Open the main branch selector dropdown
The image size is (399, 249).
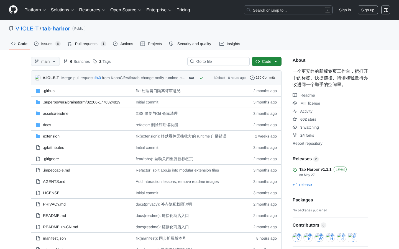(x=45, y=61)
